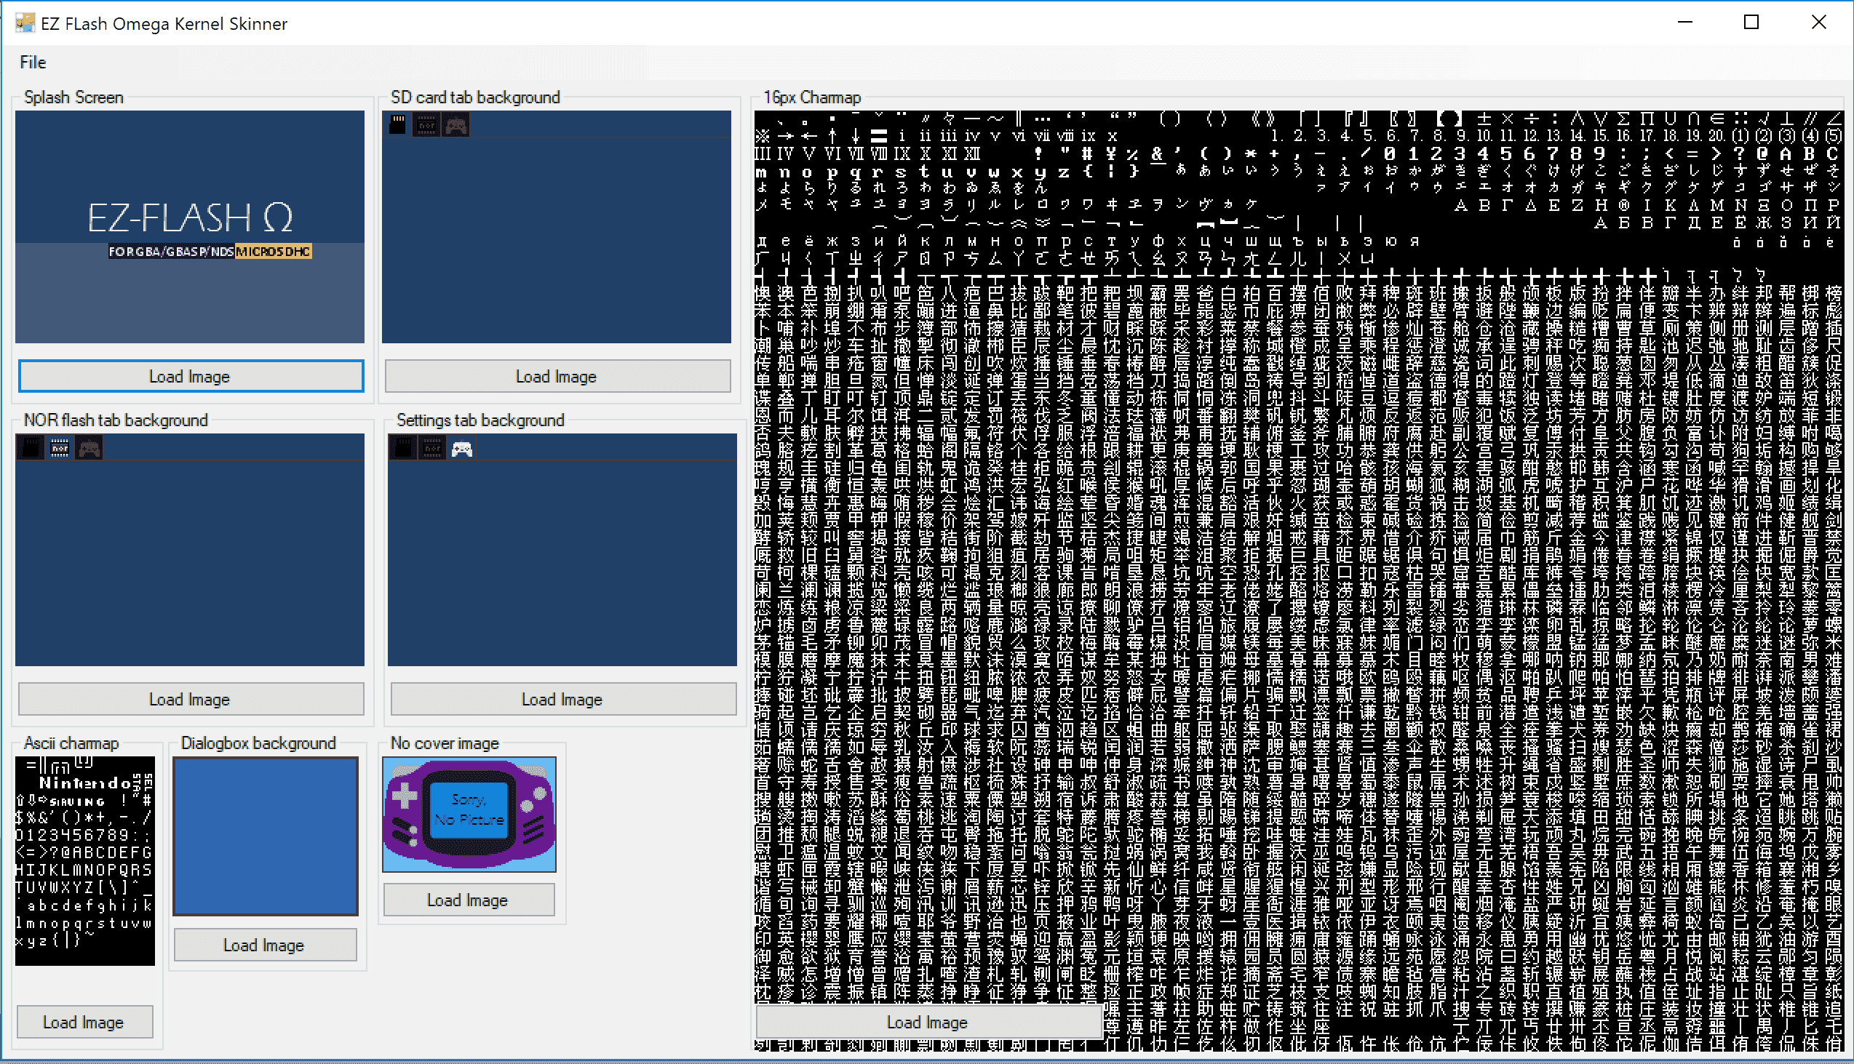Click the 'Dialogbox background' label
This screenshot has width=1854, height=1064.
point(258,743)
